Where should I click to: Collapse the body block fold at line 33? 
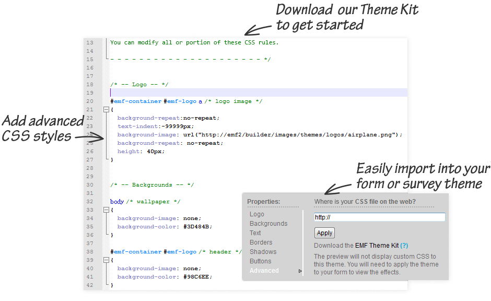(x=106, y=210)
